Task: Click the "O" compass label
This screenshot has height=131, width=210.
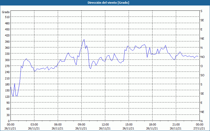Action: click(202, 66)
